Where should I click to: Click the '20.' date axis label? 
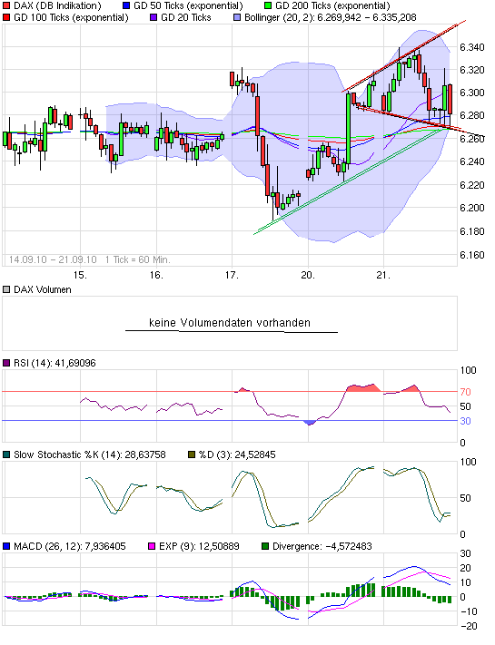[x=308, y=275]
